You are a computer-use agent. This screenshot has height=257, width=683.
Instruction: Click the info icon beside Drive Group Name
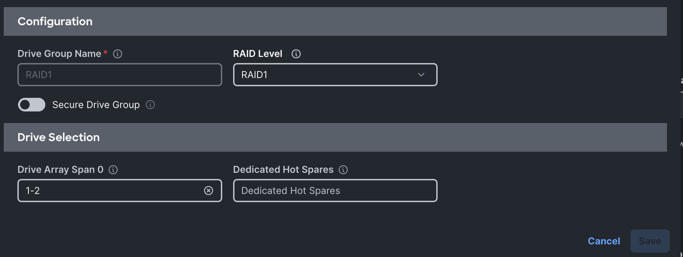[117, 54]
